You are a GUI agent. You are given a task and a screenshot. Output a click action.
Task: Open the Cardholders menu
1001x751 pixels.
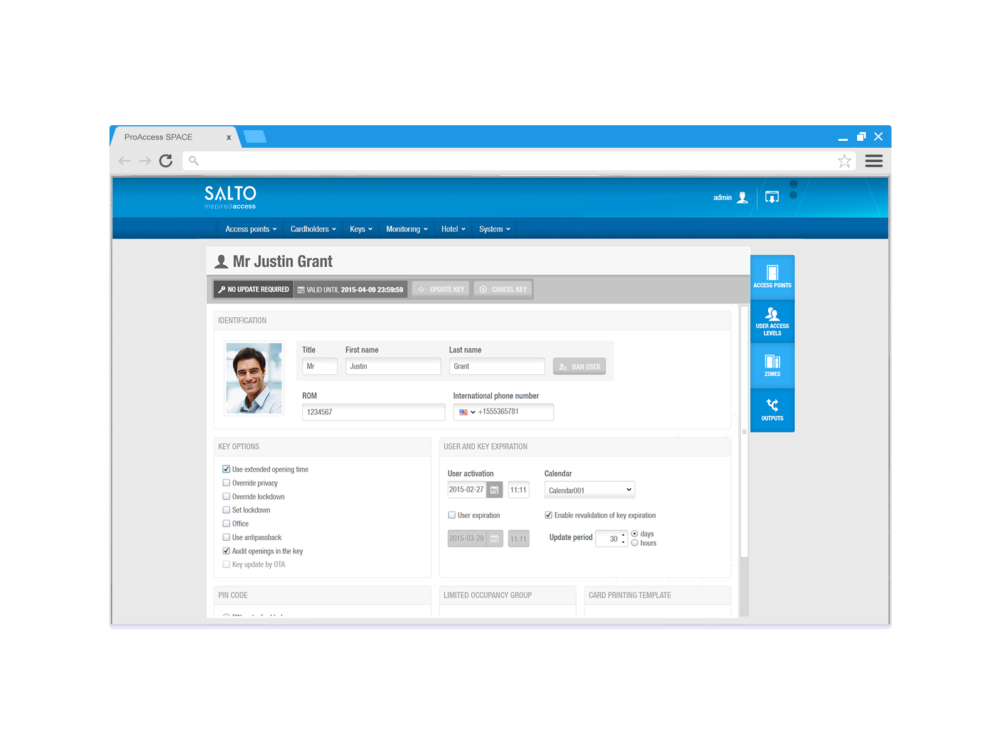pos(312,229)
